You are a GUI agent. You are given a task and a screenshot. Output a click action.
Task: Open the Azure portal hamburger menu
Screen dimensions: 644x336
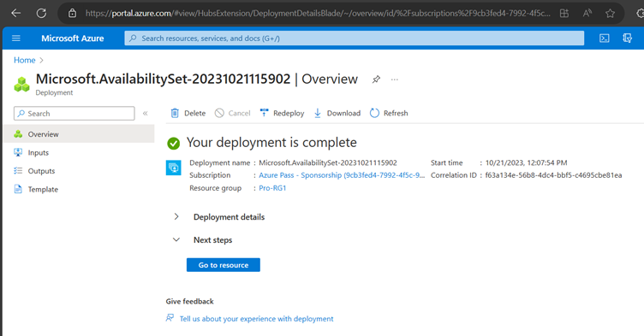point(16,38)
